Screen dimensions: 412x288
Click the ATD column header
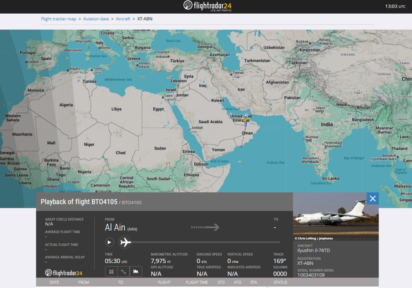coord(237,282)
